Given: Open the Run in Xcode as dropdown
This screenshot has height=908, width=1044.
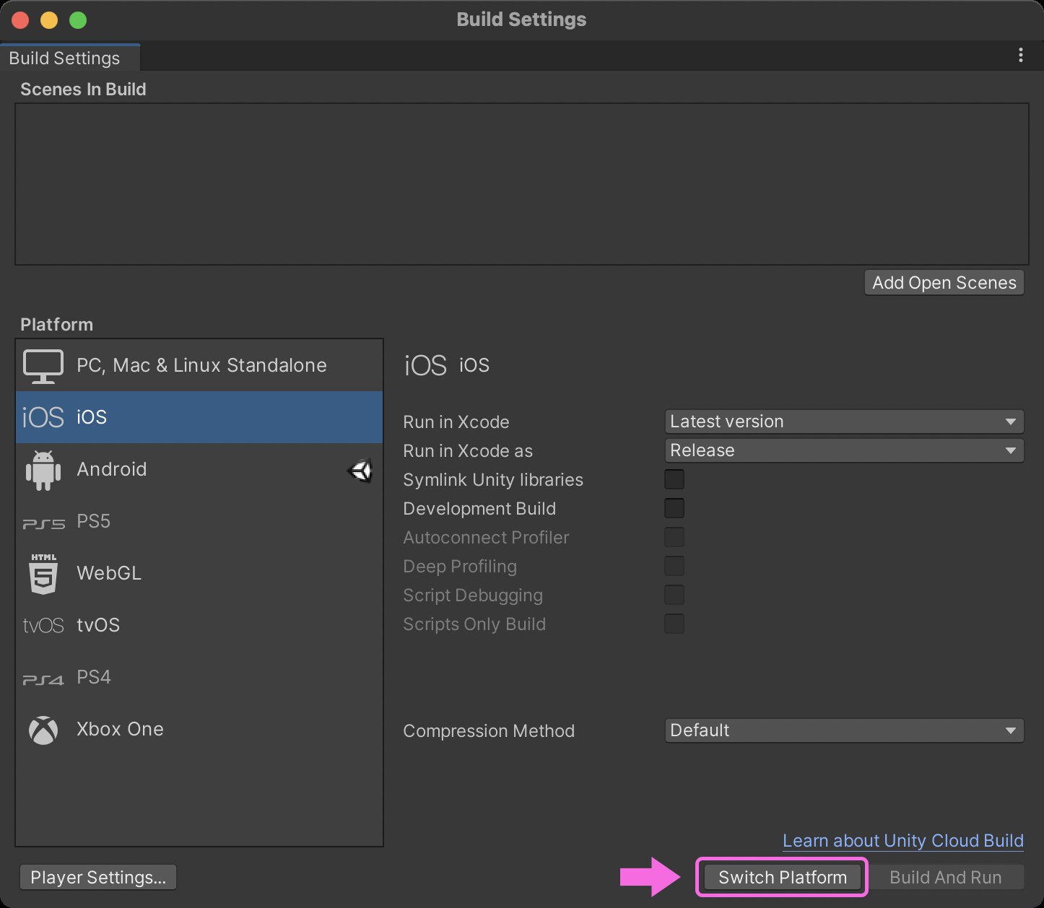Looking at the screenshot, I should pyautogui.click(x=844, y=450).
